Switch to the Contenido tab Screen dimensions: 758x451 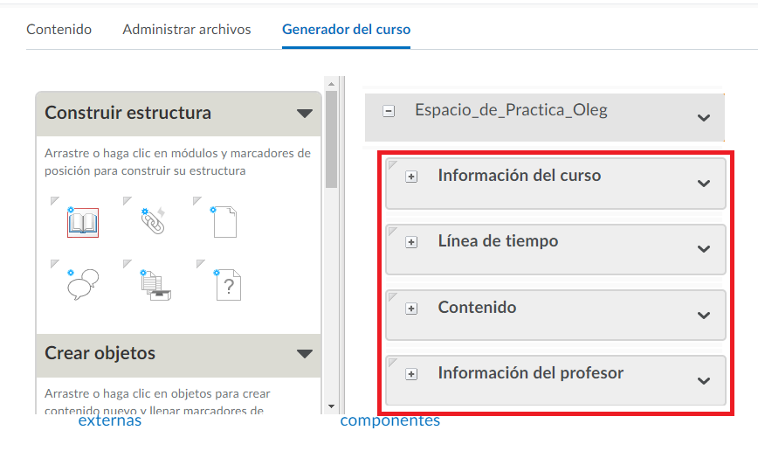click(59, 30)
